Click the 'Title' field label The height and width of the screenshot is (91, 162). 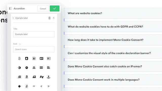point(15,29)
